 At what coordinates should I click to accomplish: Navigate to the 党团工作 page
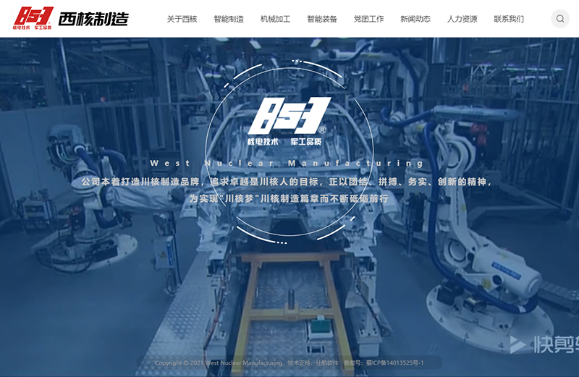point(369,19)
